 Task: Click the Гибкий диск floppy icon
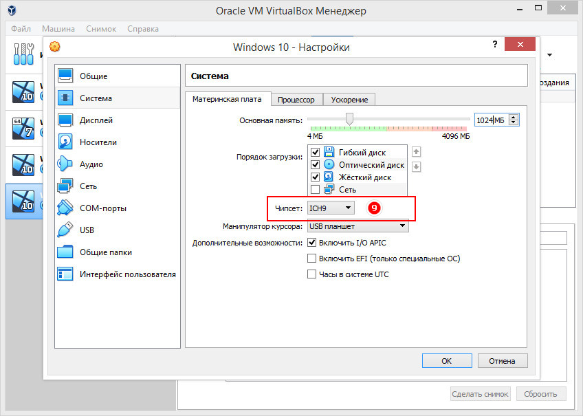(329, 152)
